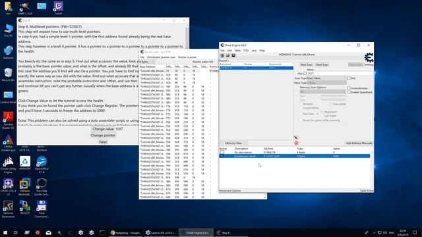Click the Cheat Engine logo settings icon
Screen dimensions: 422x237
[x=369, y=58]
